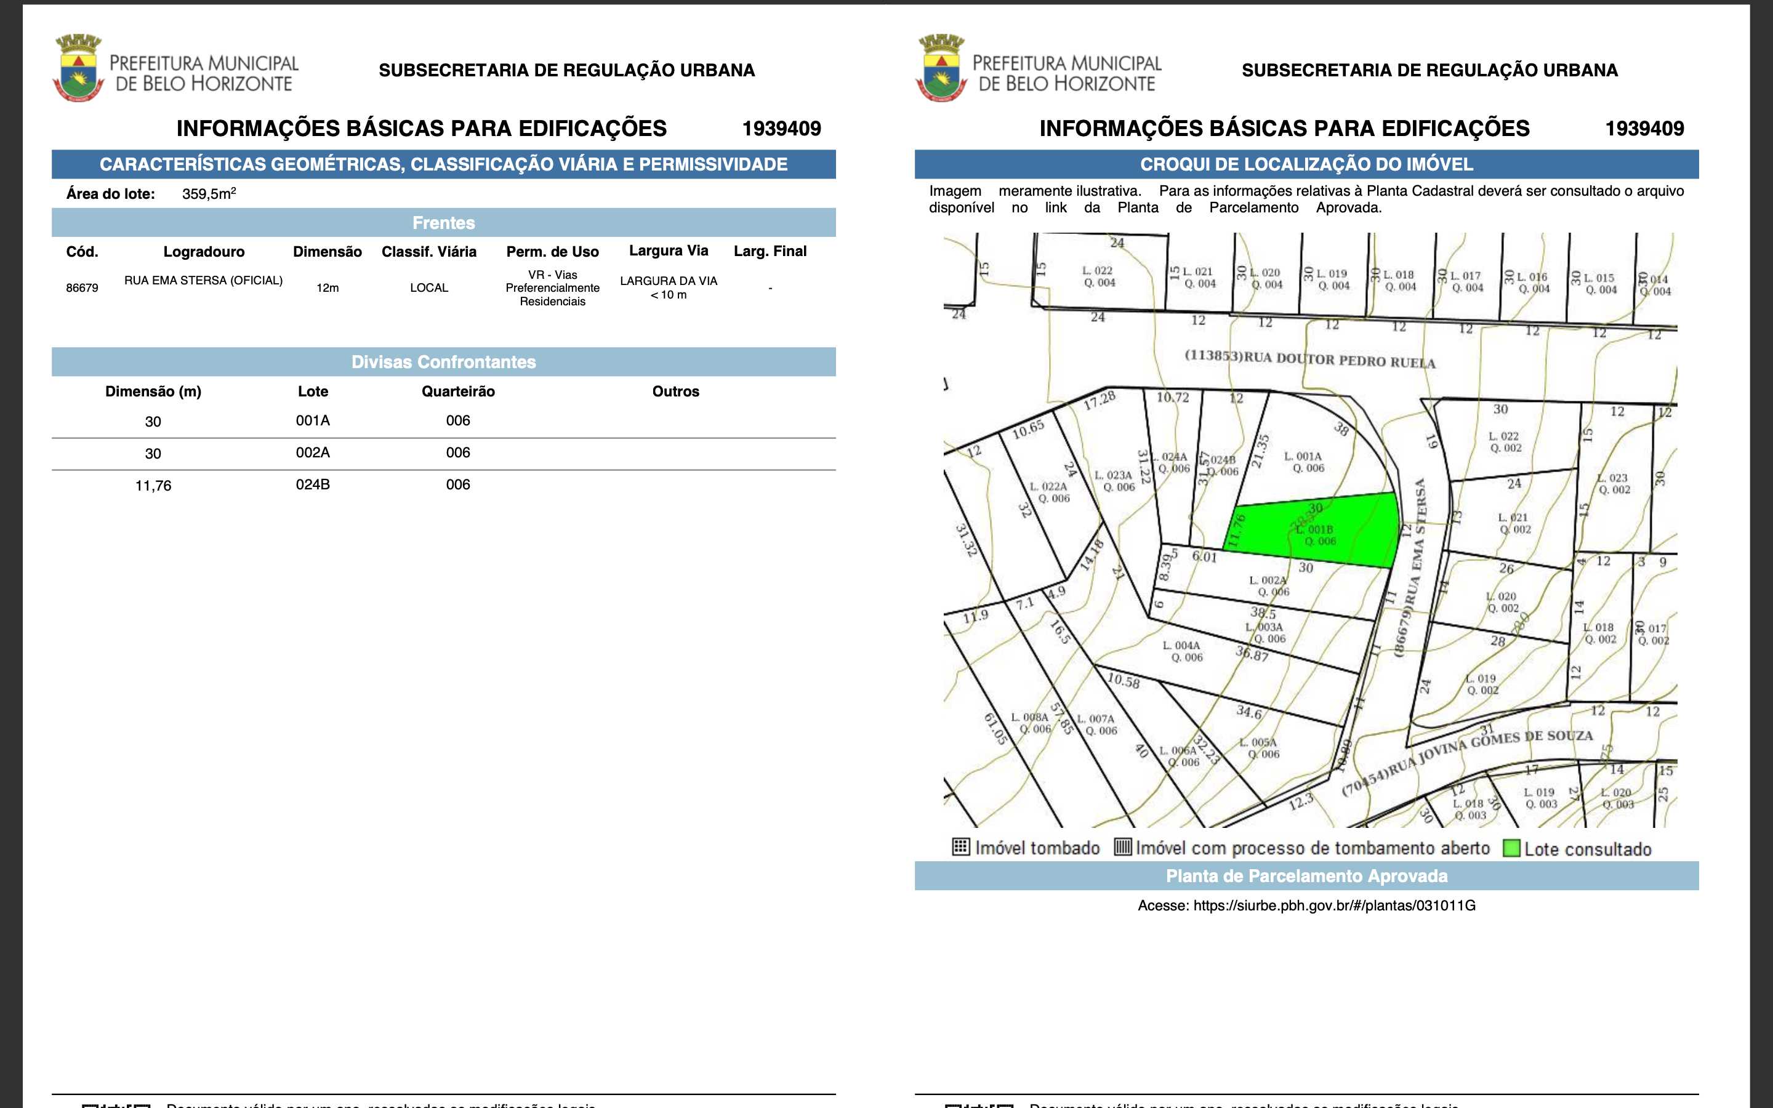Select 'VR - Vias Preferencialmente Residenciais' text
This screenshot has width=1773, height=1108.
[552, 288]
